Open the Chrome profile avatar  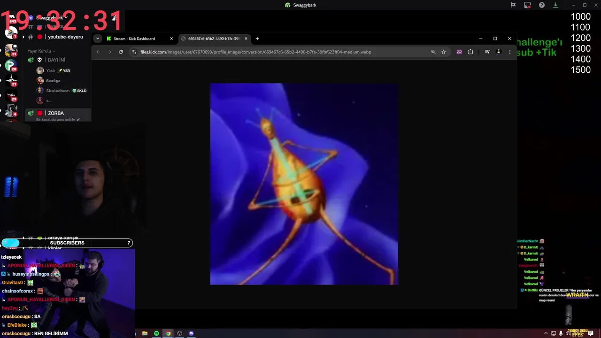499,52
